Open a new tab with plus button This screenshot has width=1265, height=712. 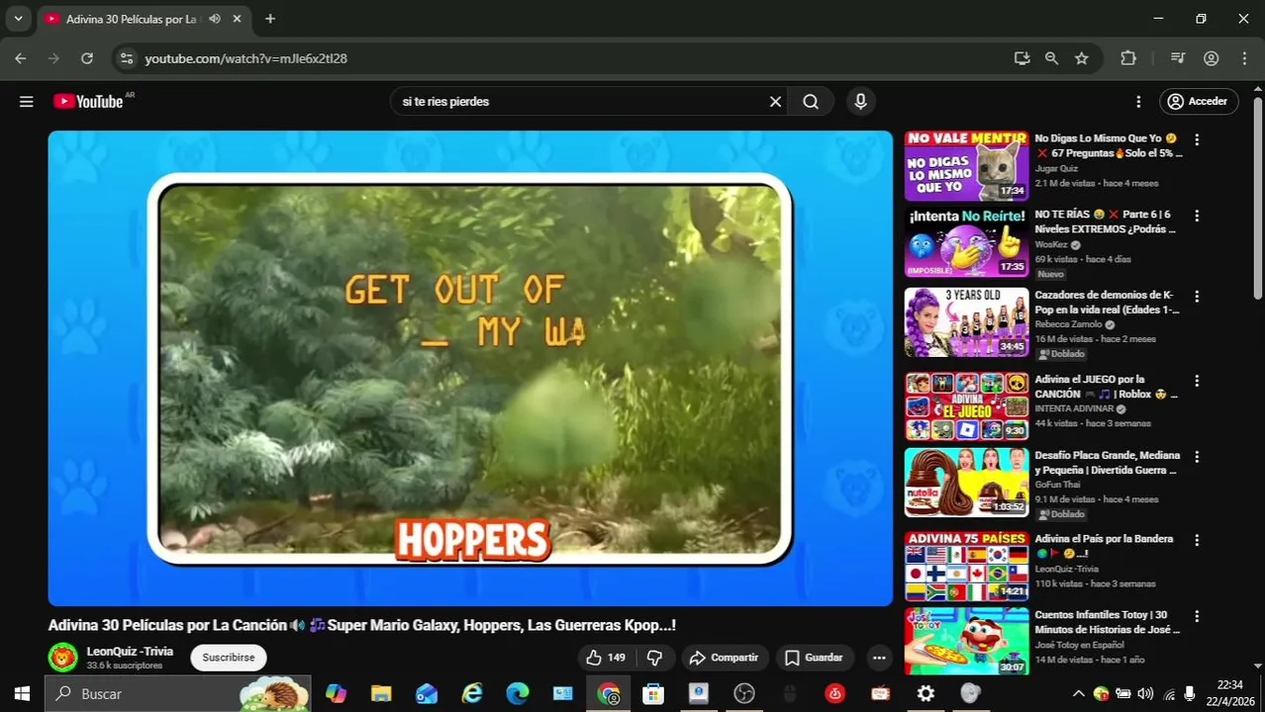(x=270, y=19)
